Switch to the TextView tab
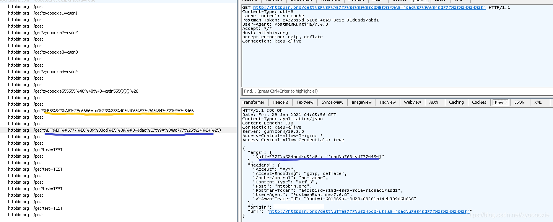Image resolution: width=553 pixels, height=222 pixels. pos(305,102)
